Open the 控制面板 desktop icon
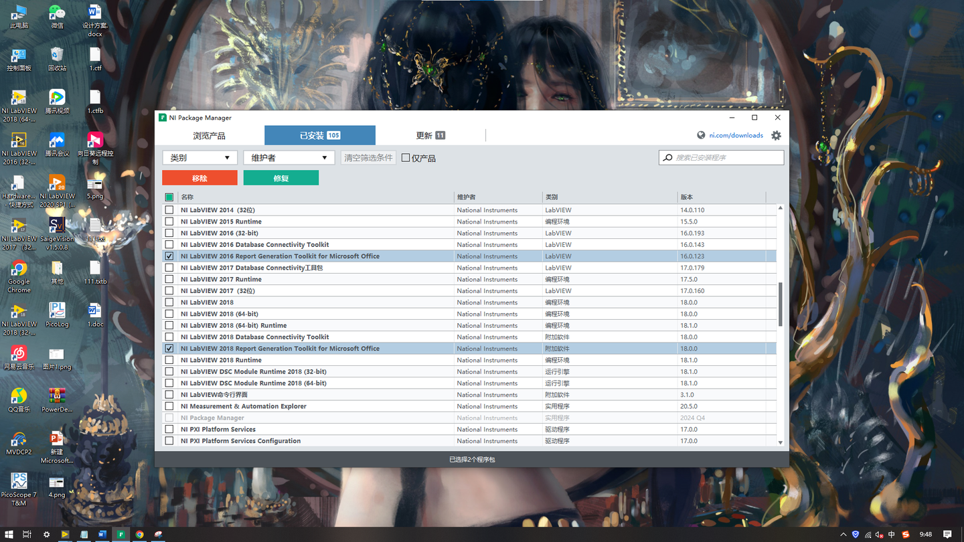The height and width of the screenshot is (542, 964). [19, 59]
